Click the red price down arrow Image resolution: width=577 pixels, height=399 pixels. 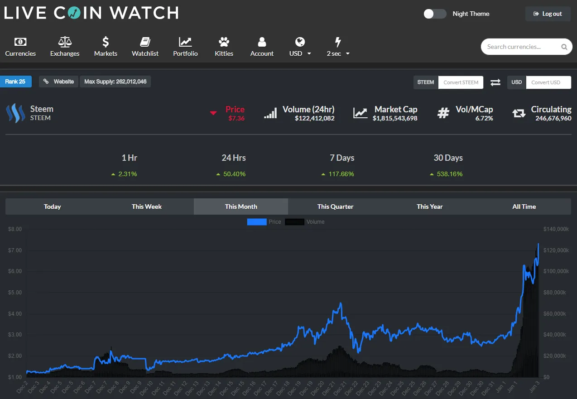click(213, 113)
